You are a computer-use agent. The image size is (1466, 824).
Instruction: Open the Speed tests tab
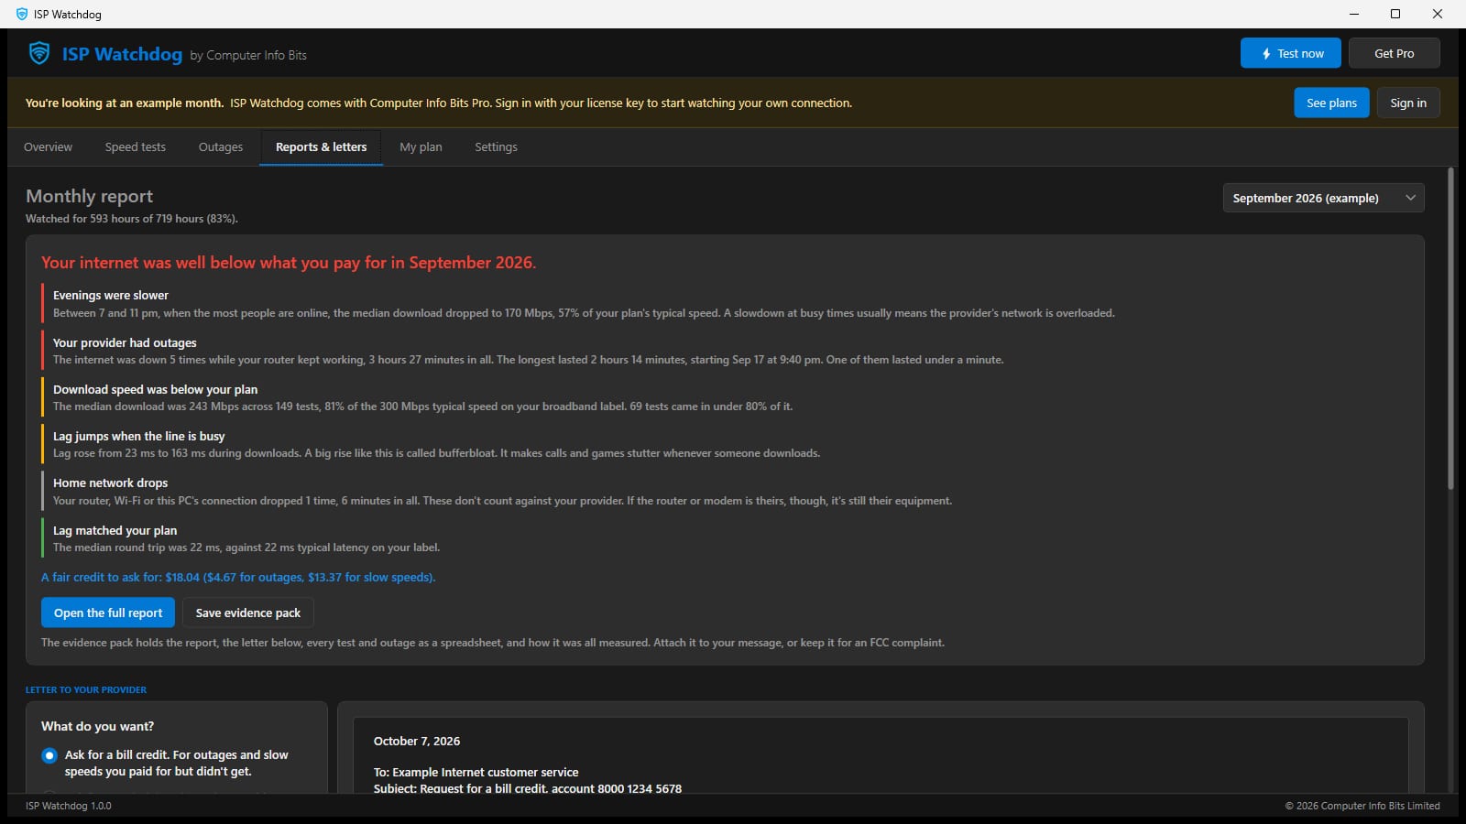[x=136, y=146]
